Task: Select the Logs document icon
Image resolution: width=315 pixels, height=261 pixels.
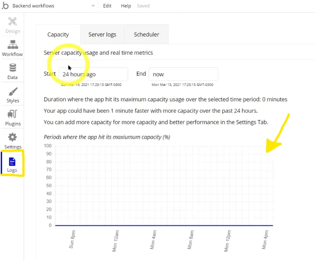Action: coord(12,162)
